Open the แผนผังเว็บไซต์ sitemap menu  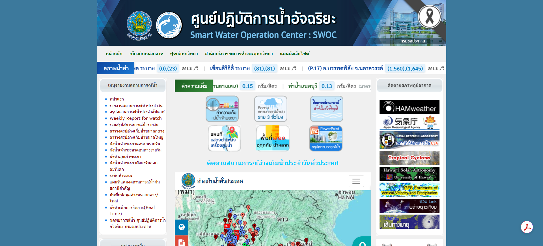(x=295, y=54)
